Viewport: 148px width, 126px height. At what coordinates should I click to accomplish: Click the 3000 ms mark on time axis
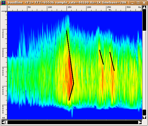click(x=3, y=72)
